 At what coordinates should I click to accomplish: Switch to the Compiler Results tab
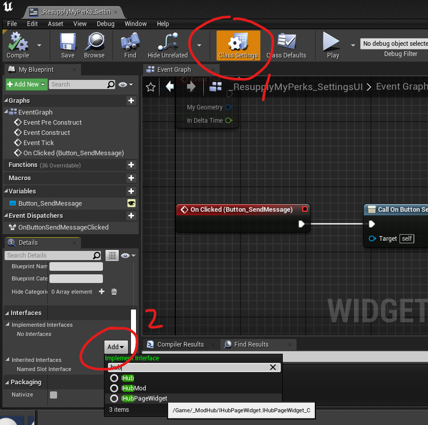pos(180,345)
